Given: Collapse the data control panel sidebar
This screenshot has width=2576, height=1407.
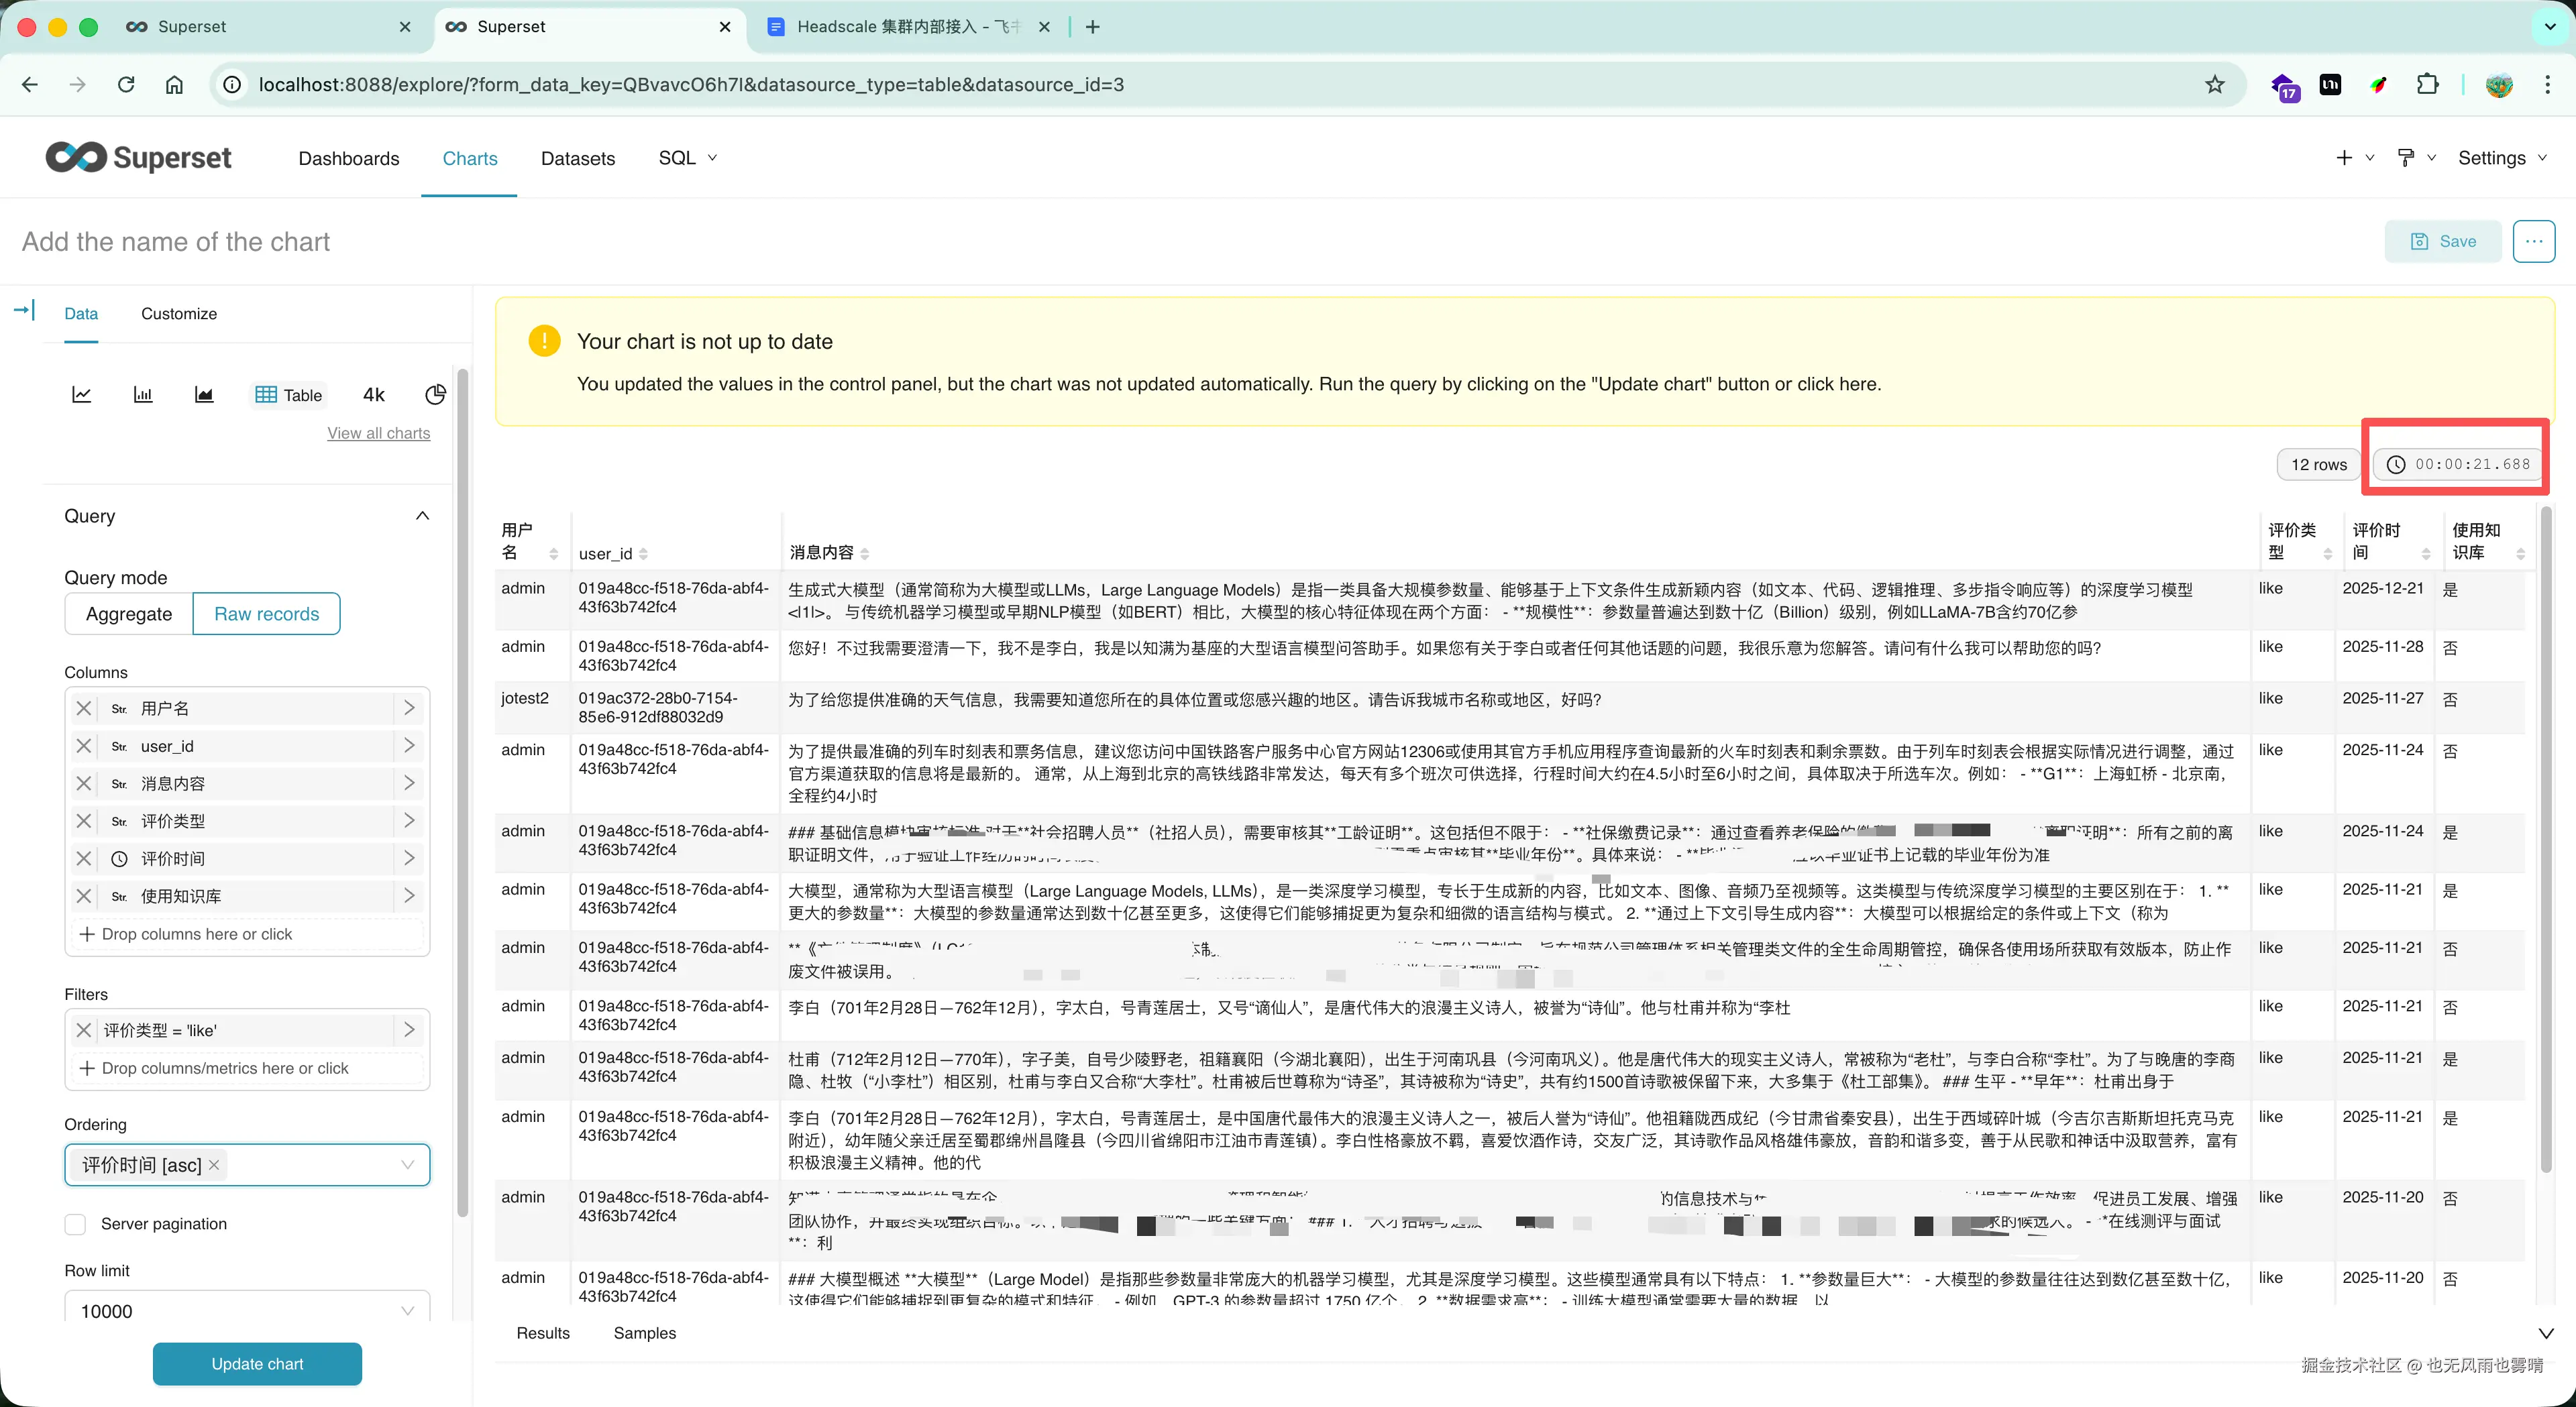Looking at the screenshot, I should tap(23, 310).
